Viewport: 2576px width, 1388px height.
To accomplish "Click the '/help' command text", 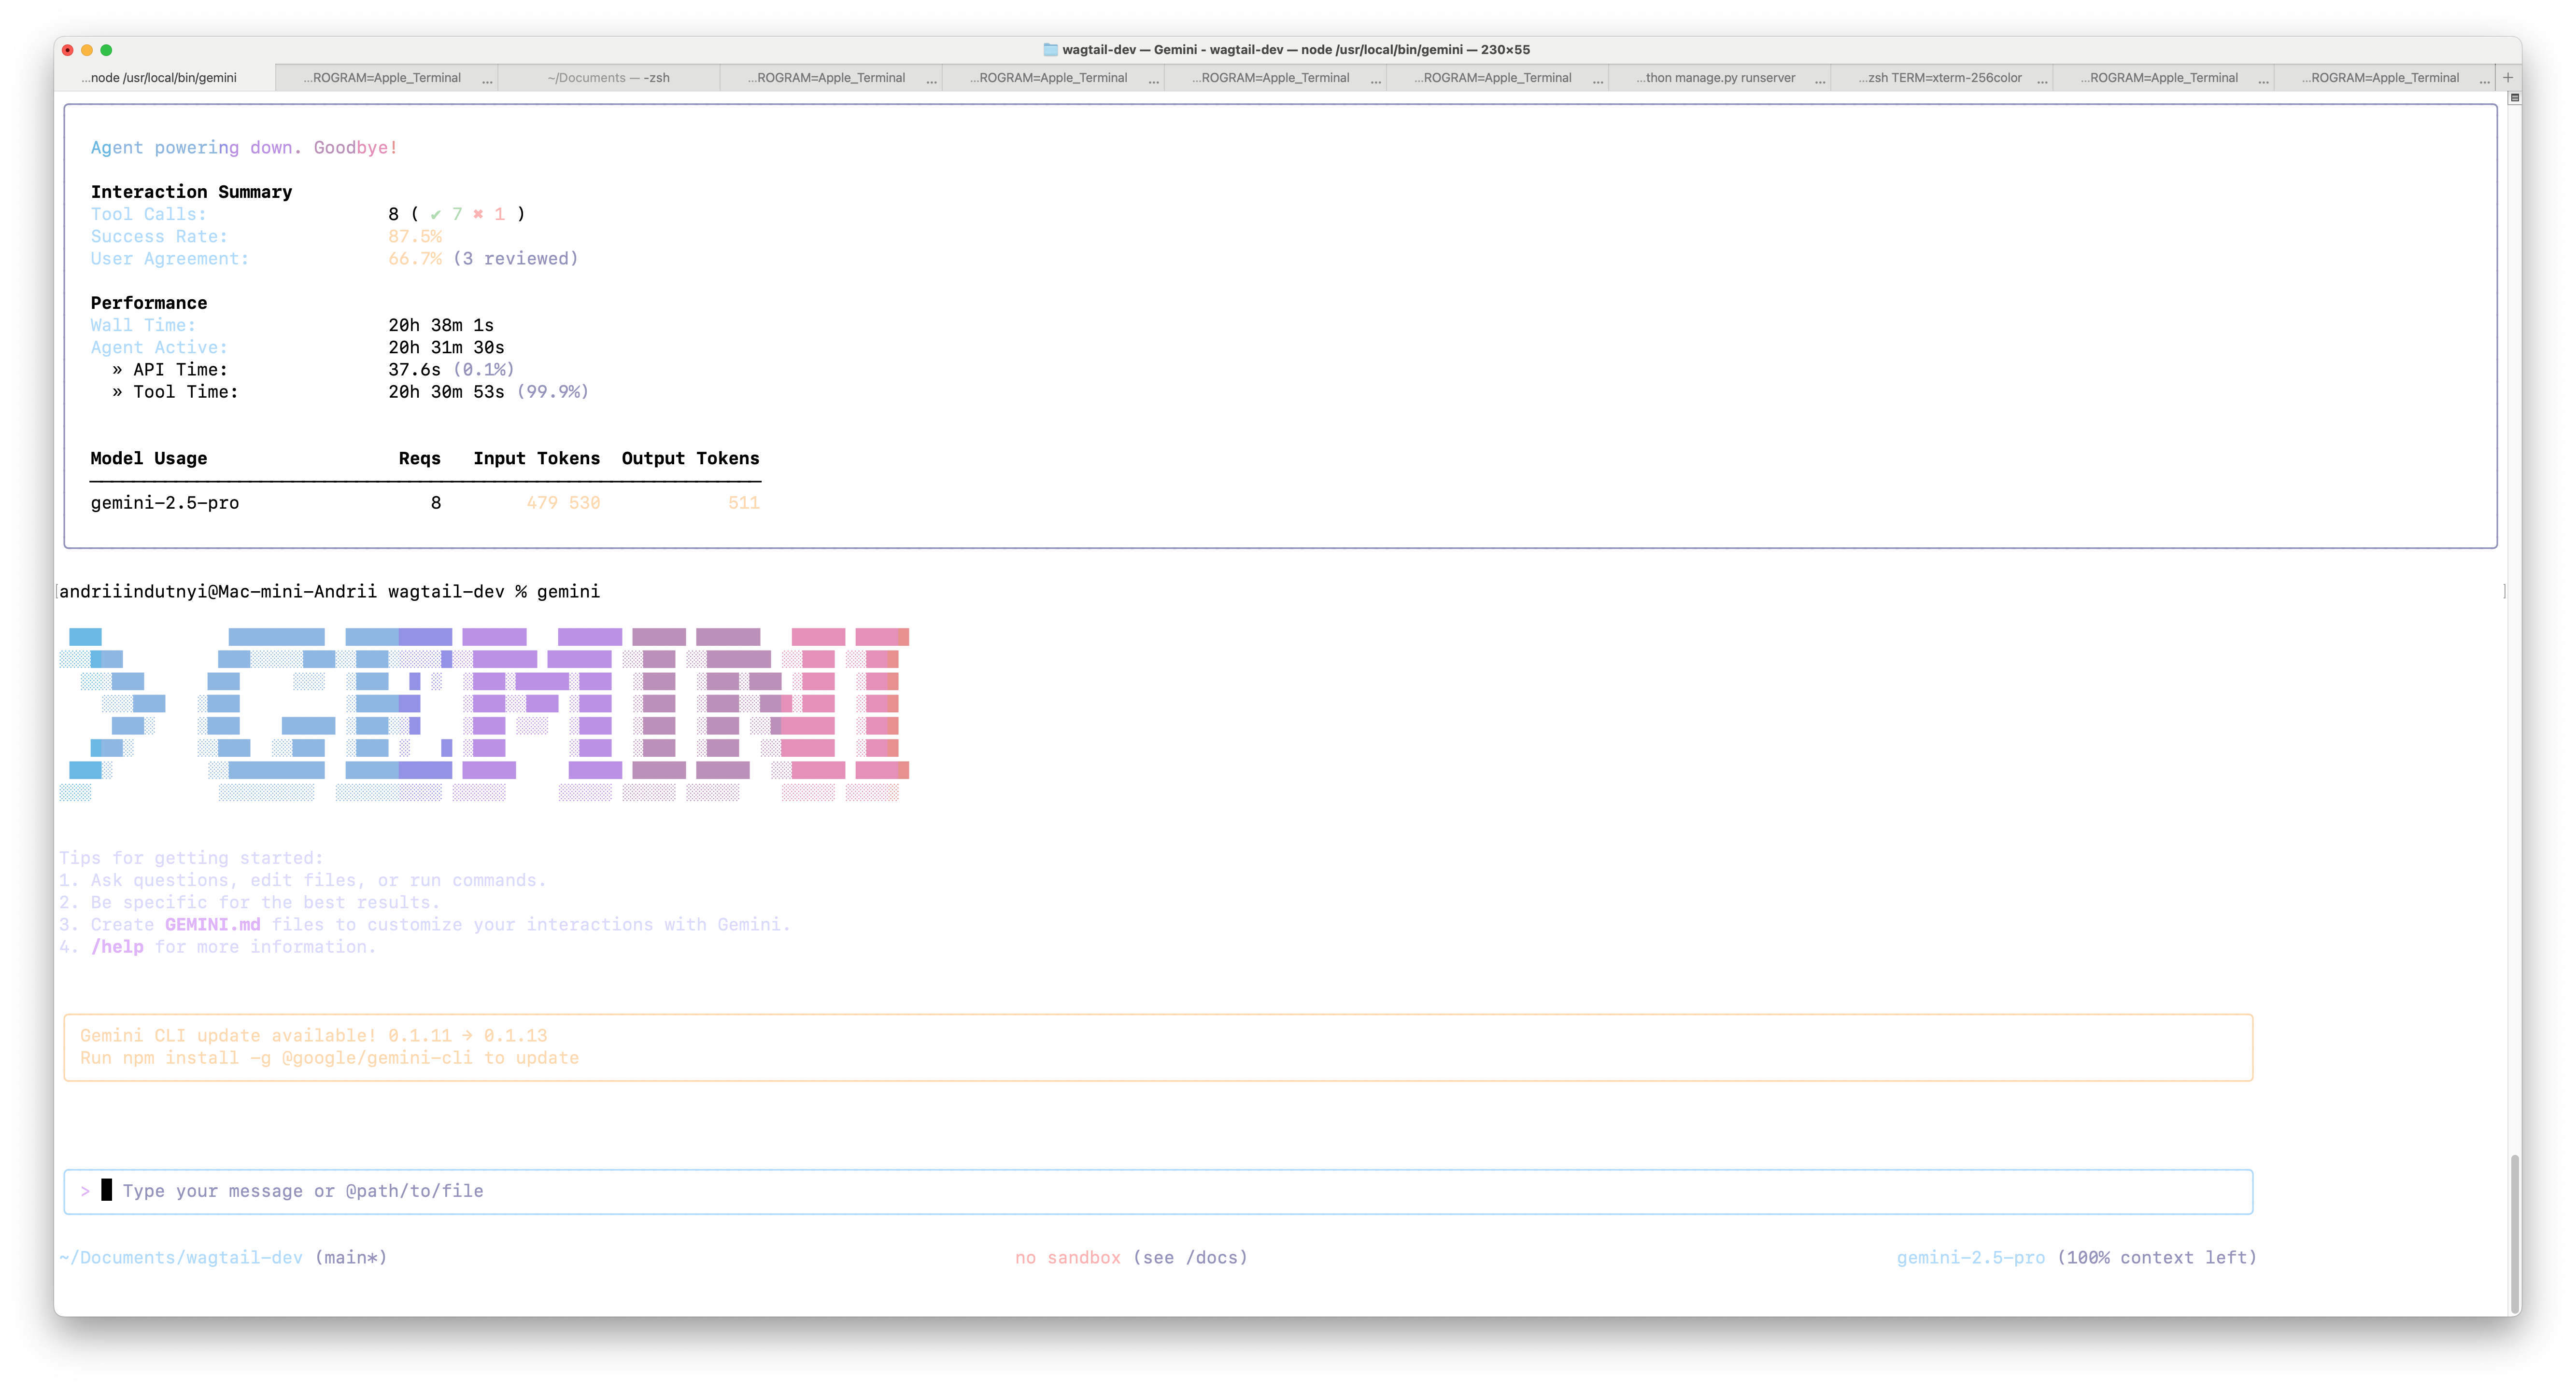I will click(117, 946).
